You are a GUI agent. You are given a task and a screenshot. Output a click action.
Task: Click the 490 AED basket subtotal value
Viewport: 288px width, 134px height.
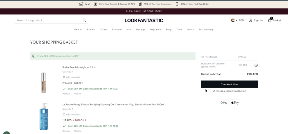tap(252, 74)
